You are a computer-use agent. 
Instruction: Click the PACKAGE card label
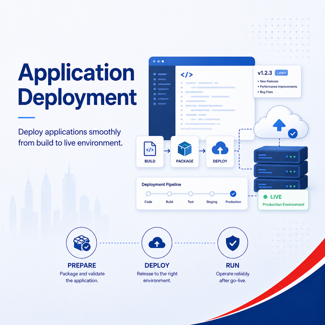tap(185, 161)
